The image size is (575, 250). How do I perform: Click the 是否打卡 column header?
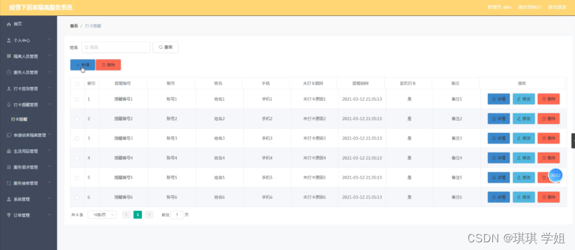coord(408,84)
